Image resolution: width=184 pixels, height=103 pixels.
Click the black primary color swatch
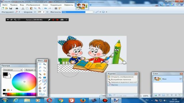click(x=5, y=74)
